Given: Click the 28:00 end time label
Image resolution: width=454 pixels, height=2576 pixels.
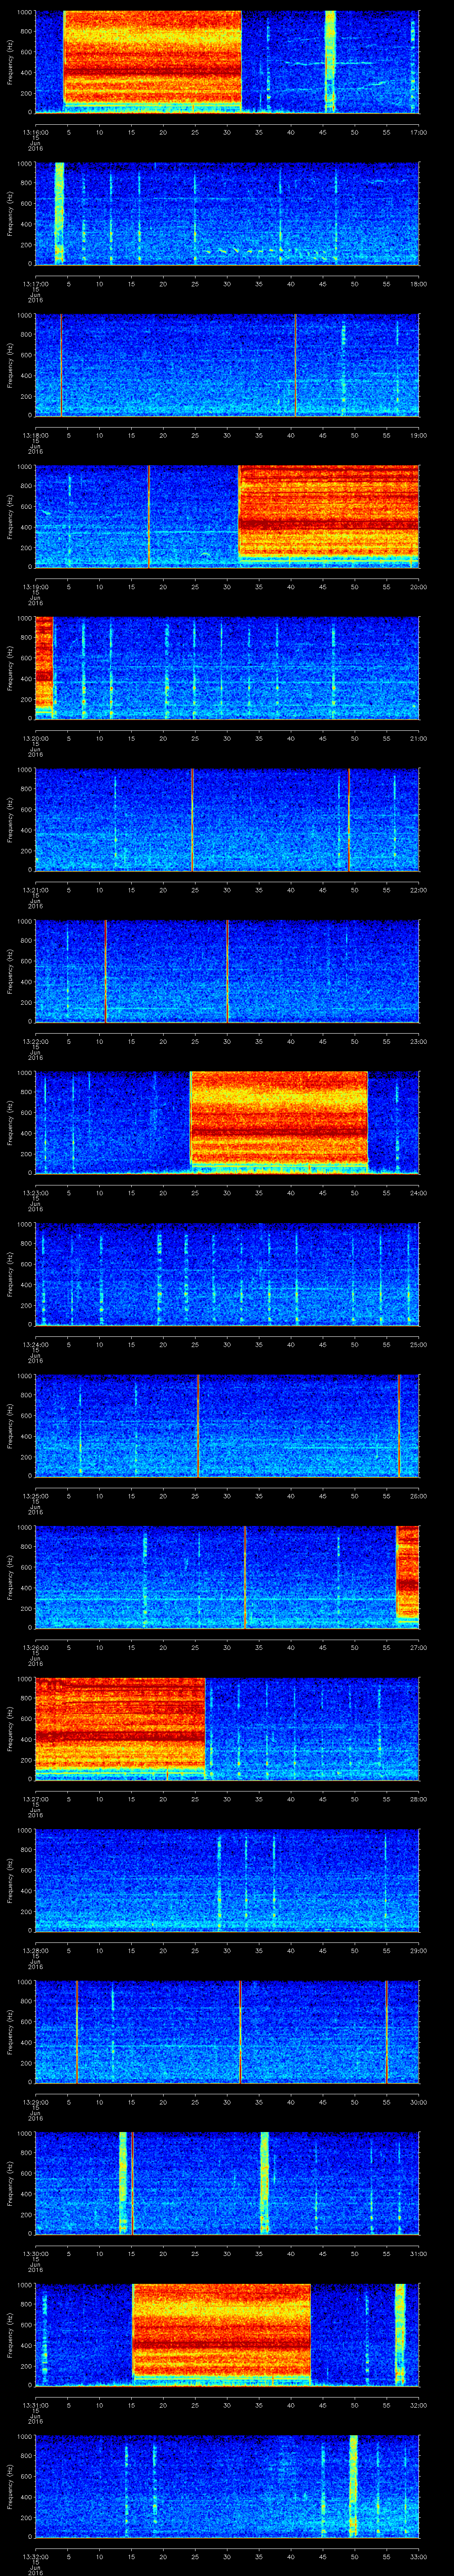Looking at the screenshot, I should [x=419, y=1799].
